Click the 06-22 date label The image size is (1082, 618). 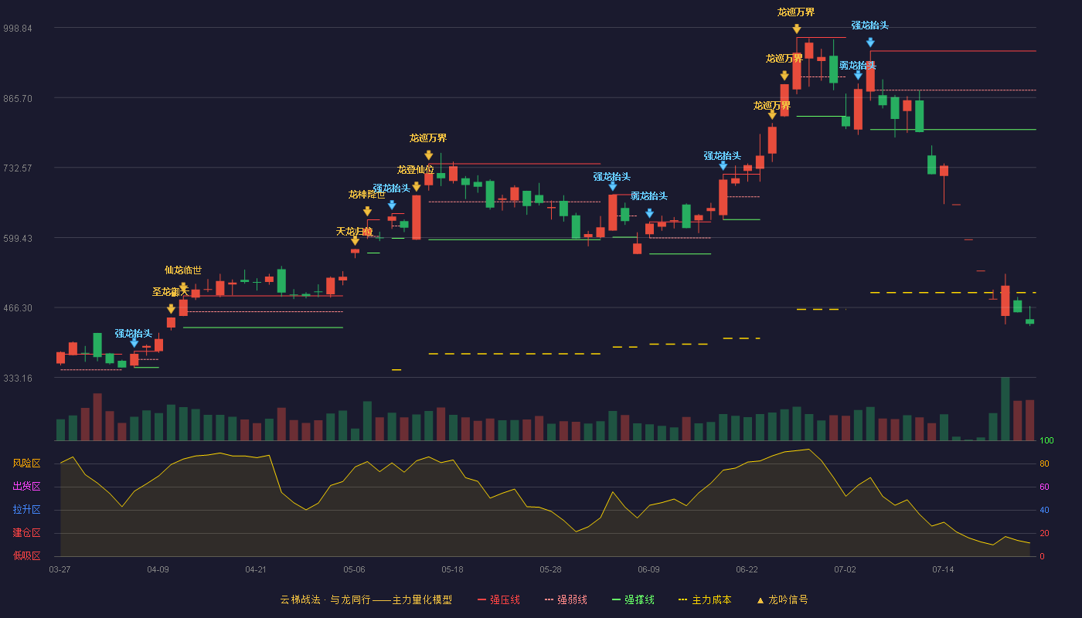coord(747,569)
